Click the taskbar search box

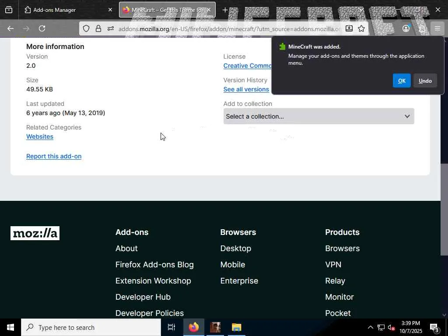pos(91,327)
